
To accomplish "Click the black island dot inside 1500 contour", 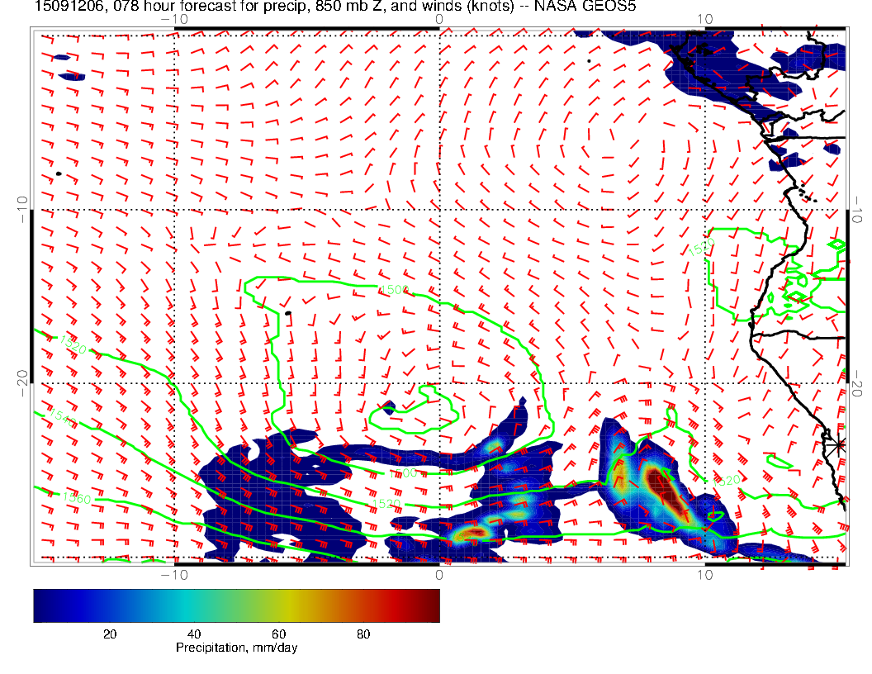I will [287, 313].
